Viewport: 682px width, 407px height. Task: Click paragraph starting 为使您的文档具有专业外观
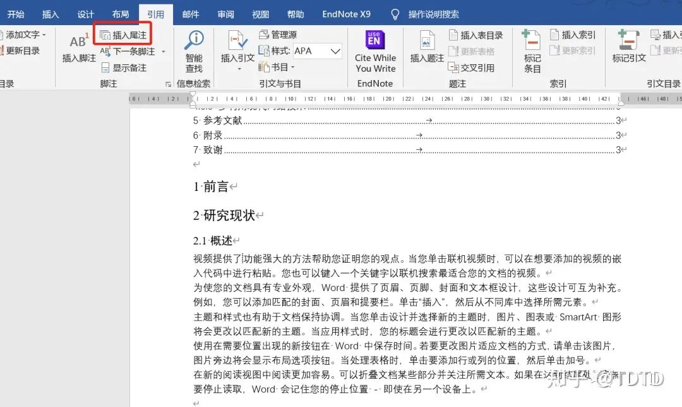coord(407,295)
